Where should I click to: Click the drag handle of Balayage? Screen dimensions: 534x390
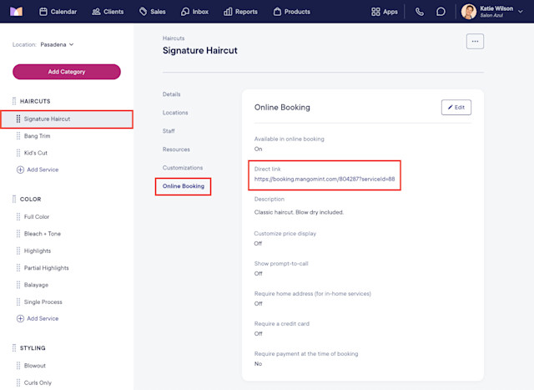click(x=18, y=285)
